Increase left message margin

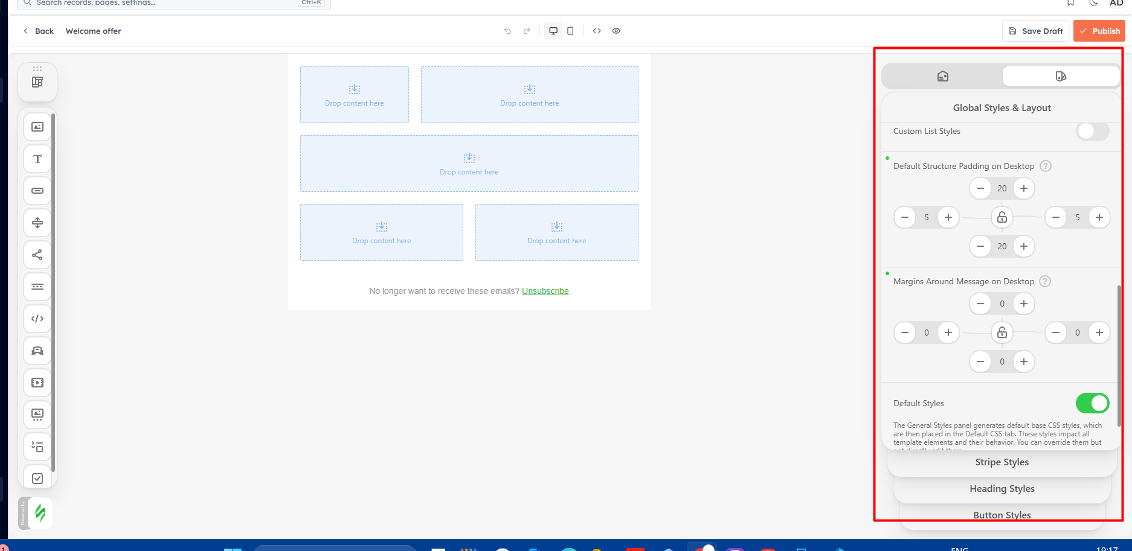[x=948, y=333]
